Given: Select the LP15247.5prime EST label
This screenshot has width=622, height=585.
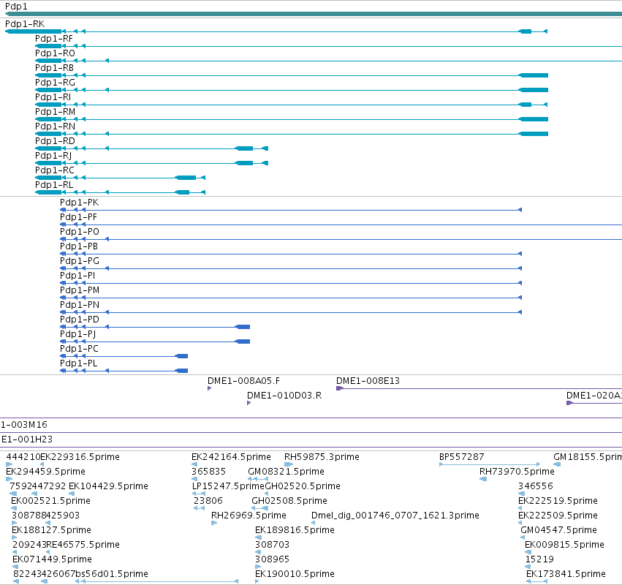Looking at the screenshot, I should point(228,486).
